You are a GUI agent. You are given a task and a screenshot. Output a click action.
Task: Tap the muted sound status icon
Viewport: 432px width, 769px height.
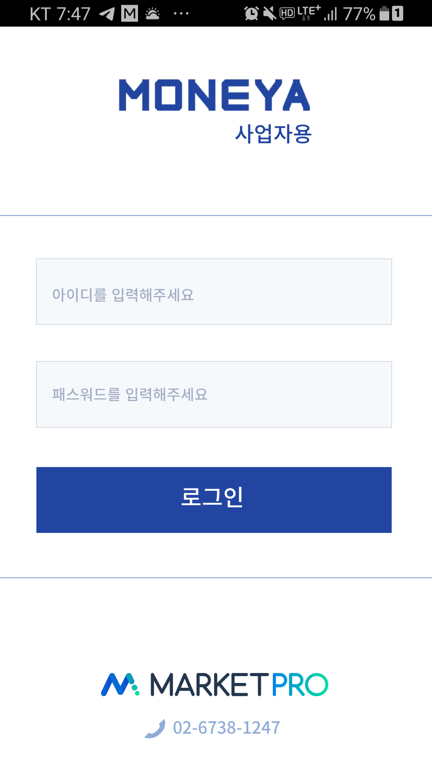270,14
